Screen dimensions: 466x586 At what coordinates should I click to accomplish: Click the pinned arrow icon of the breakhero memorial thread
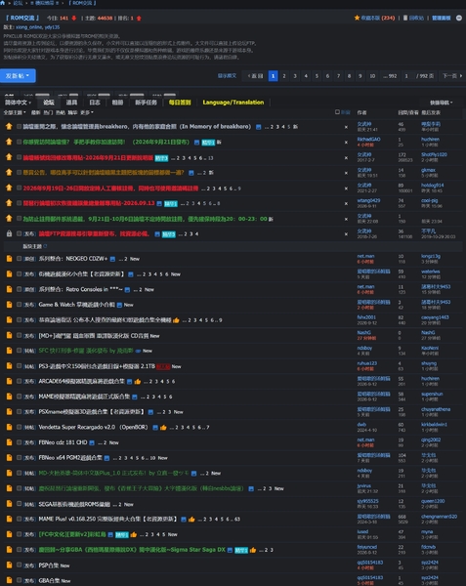tap(9, 126)
